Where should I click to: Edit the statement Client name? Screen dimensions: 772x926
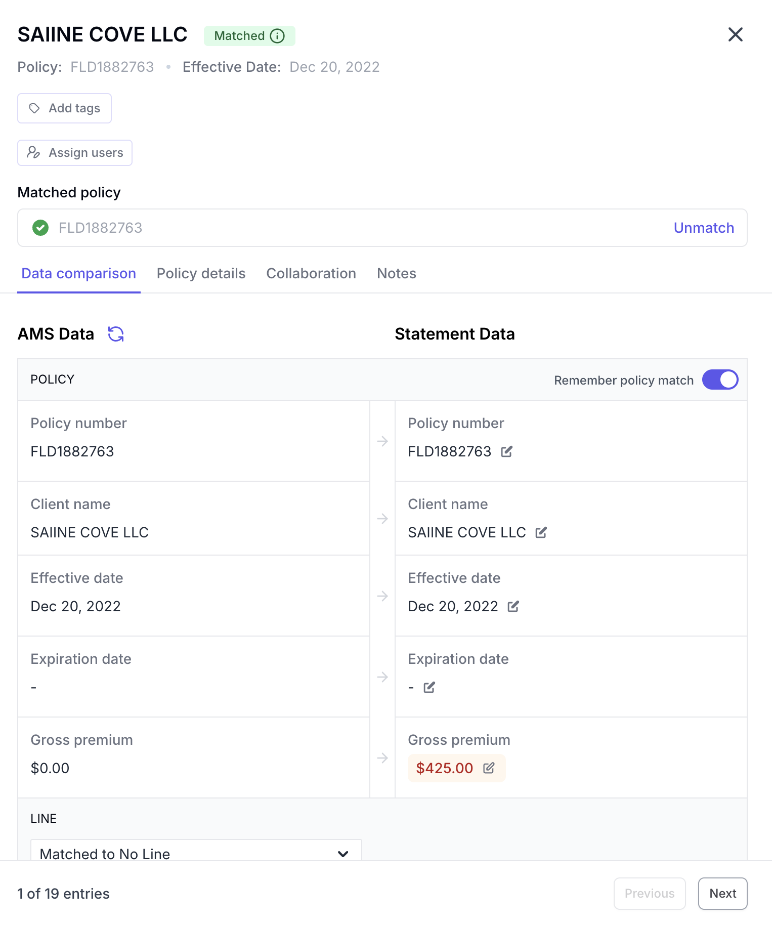click(x=541, y=532)
